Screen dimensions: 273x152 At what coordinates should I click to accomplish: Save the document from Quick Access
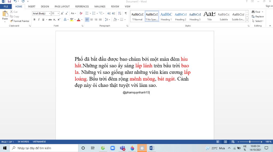pyautogui.click(x=9, y=1)
